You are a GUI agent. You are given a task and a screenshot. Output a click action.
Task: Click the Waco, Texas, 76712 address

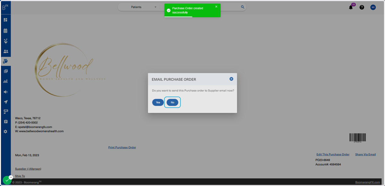[x=28, y=118]
